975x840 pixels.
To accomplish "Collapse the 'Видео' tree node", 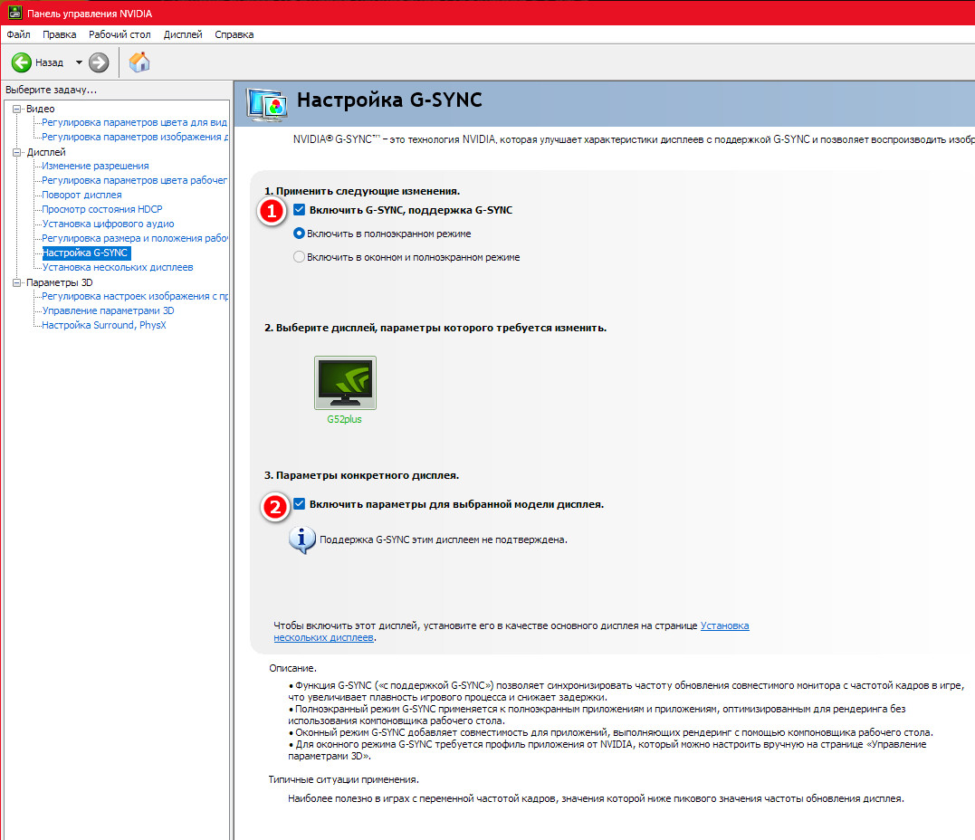I will (x=17, y=109).
